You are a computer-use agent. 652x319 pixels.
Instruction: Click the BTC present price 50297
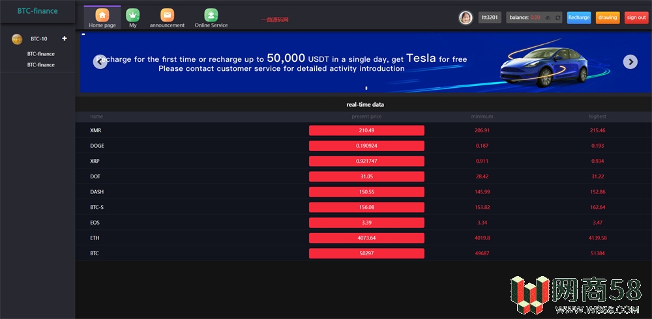coord(366,253)
